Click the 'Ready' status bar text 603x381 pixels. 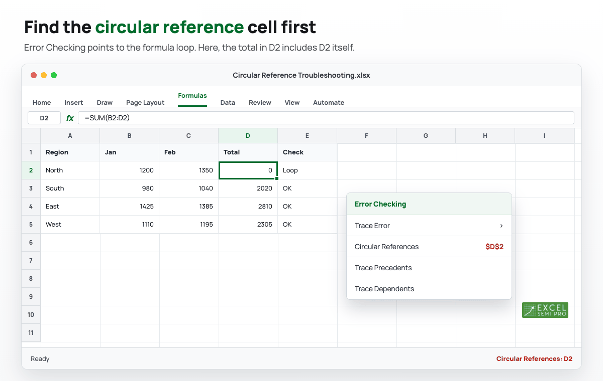tap(40, 358)
